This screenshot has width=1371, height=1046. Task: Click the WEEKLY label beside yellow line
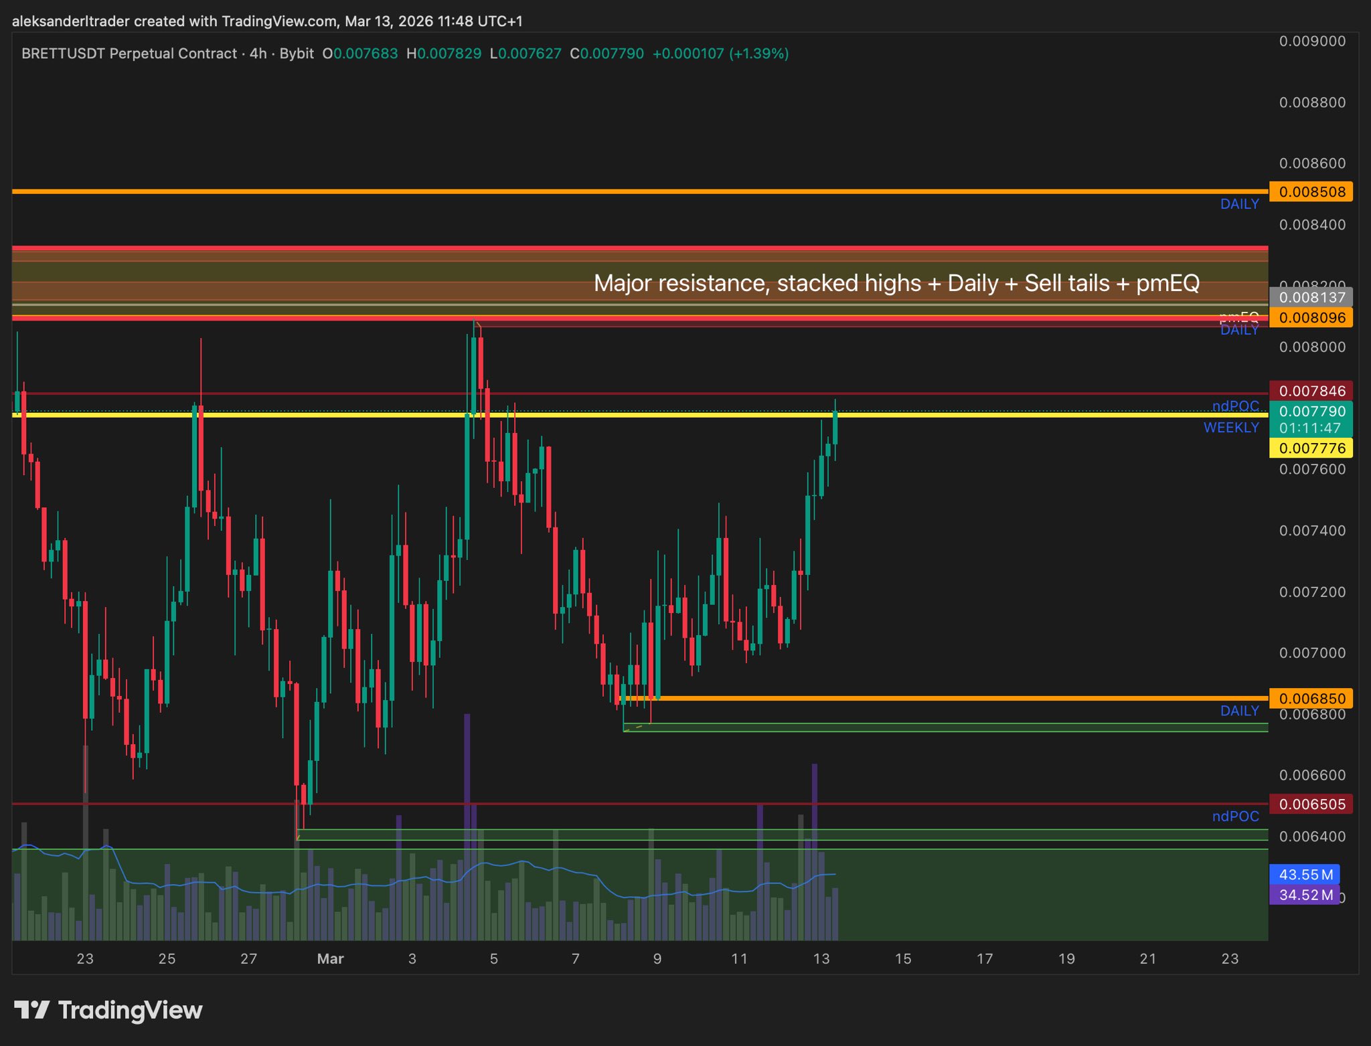coord(1230,428)
